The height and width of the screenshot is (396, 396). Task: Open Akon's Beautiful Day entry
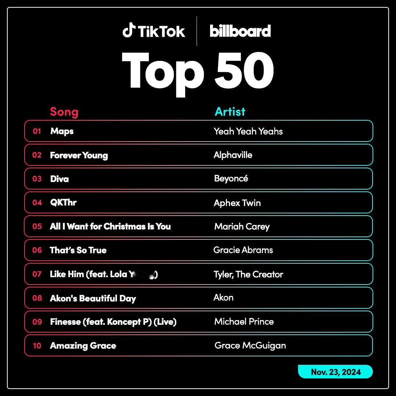coord(93,298)
